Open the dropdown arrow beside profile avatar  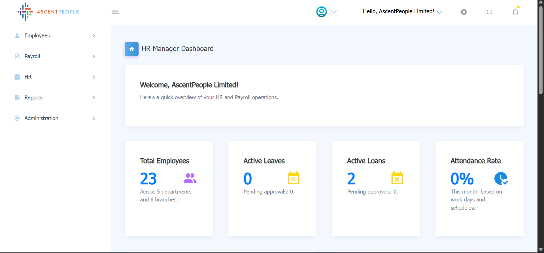334,12
